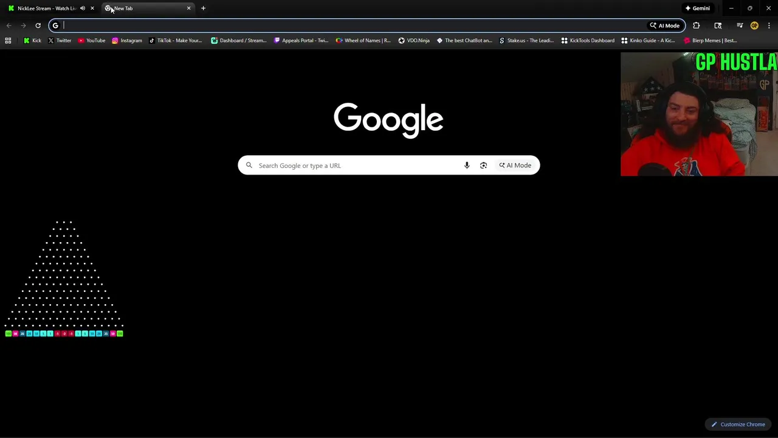
Task: Go forward with the forward arrow
Action: pyautogui.click(x=23, y=26)
